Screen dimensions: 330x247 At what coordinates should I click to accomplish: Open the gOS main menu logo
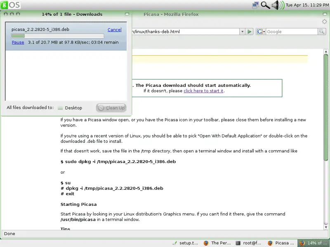pos(10,5)
